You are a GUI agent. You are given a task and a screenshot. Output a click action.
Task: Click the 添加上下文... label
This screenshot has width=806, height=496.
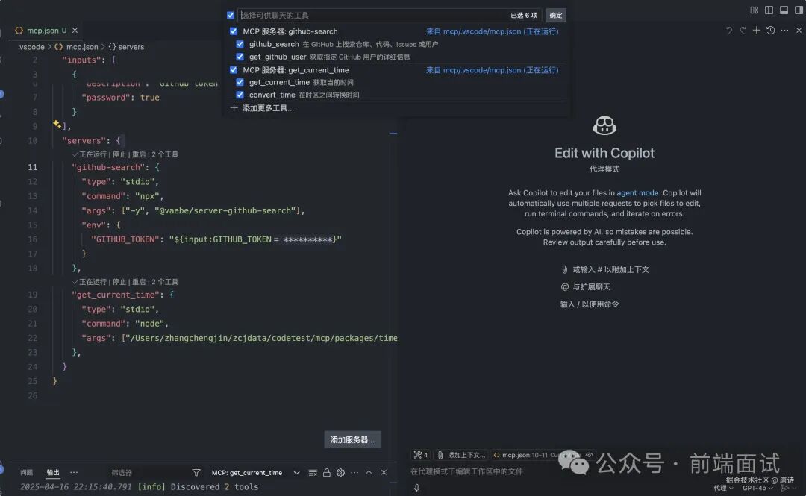(x=466, y=455)
